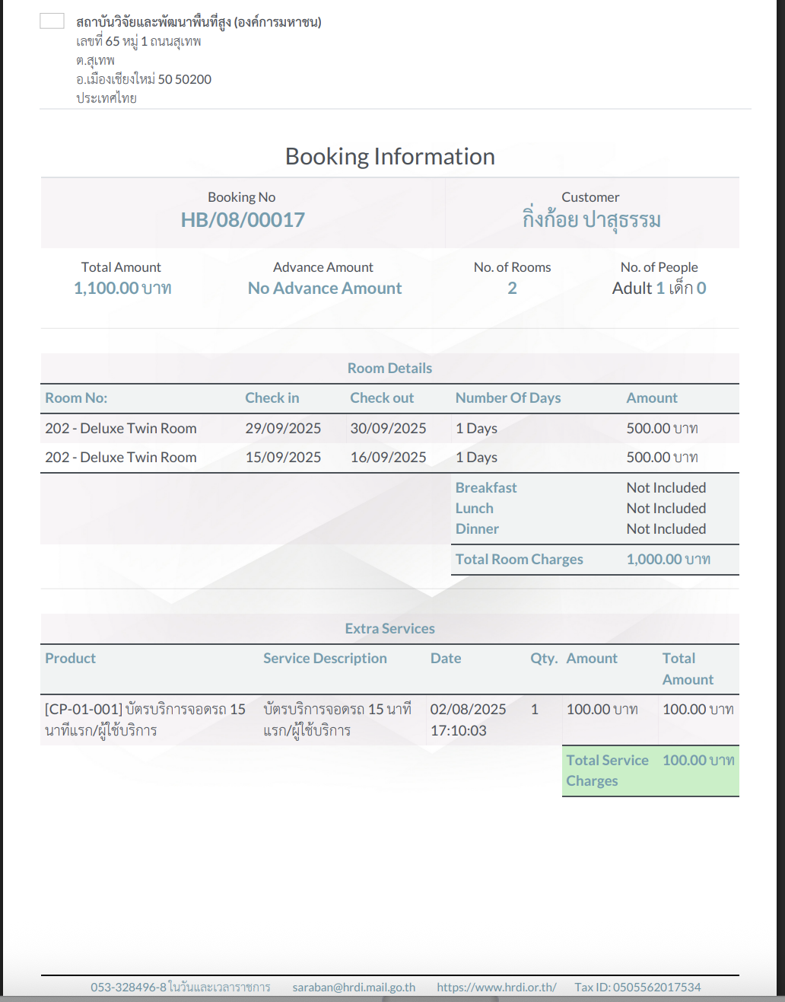Click the Service Description column header
This screenshot has width=785, height=1002.
pos(325,658)
